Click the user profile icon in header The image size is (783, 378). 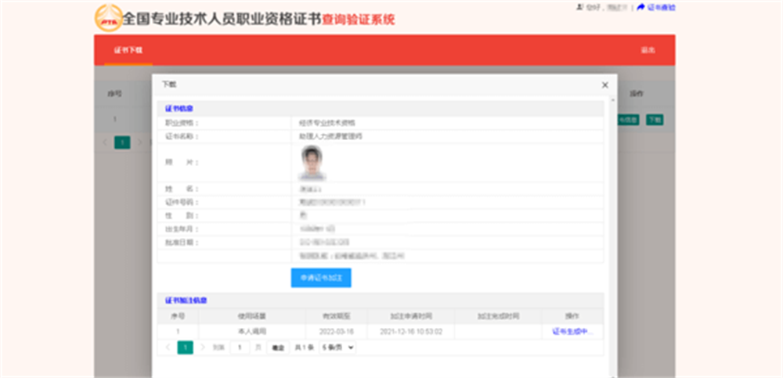click(579, 7)
